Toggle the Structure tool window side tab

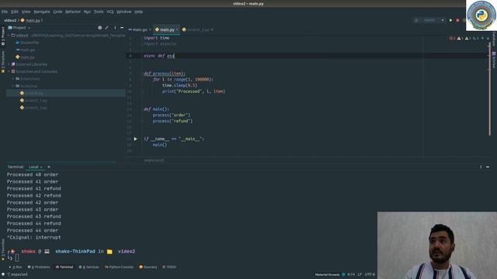pos(3,62)
